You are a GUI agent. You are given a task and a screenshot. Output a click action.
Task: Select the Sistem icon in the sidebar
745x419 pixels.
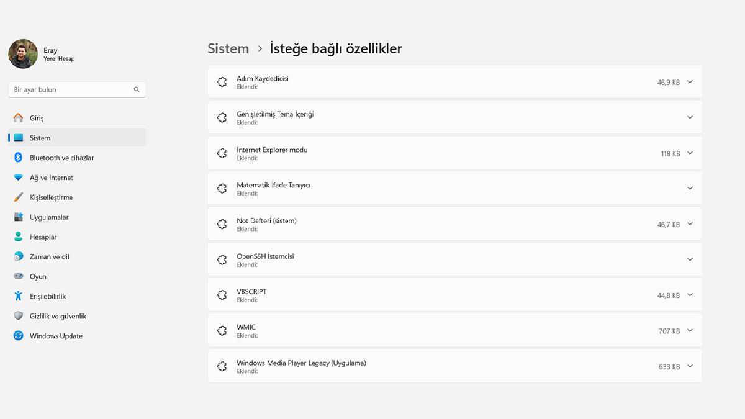click(20, 137)
